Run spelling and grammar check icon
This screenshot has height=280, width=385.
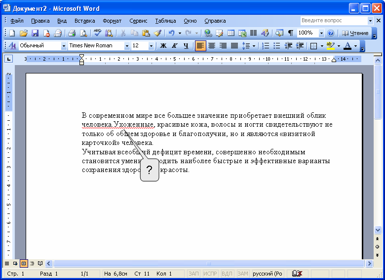97,33
